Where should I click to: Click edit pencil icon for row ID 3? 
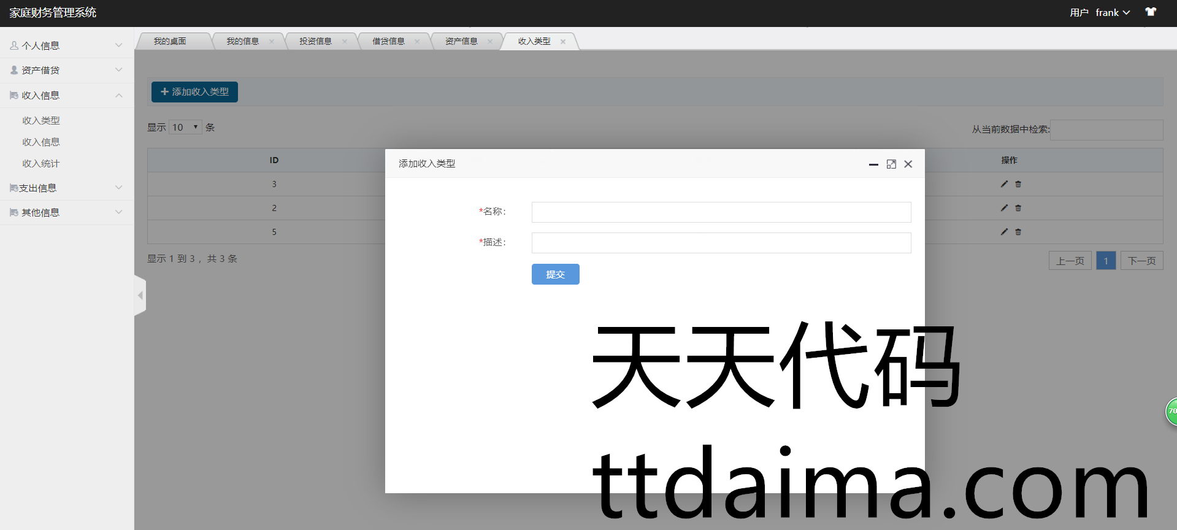[1004, 184]
